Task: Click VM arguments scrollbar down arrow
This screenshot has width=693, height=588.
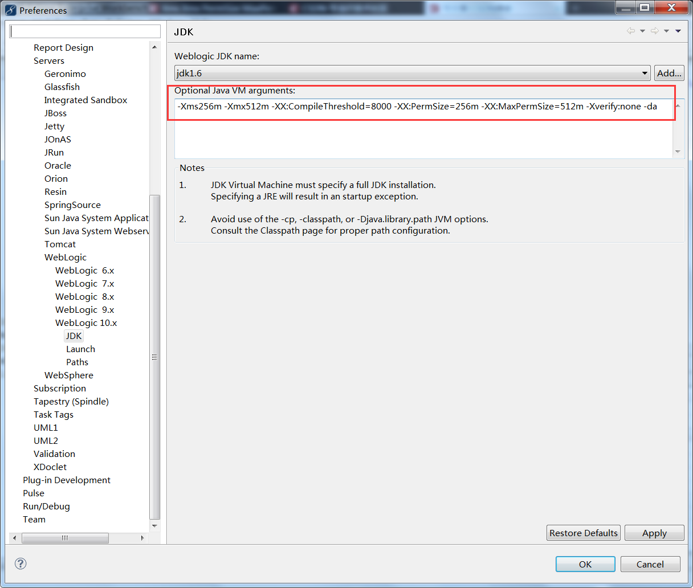Action: (678, 152)
